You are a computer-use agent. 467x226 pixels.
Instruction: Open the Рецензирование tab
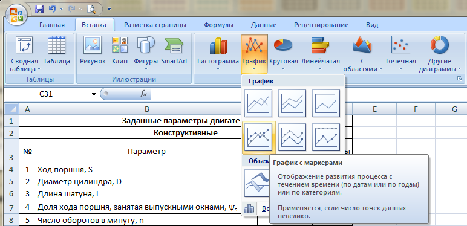pos(321,25)
